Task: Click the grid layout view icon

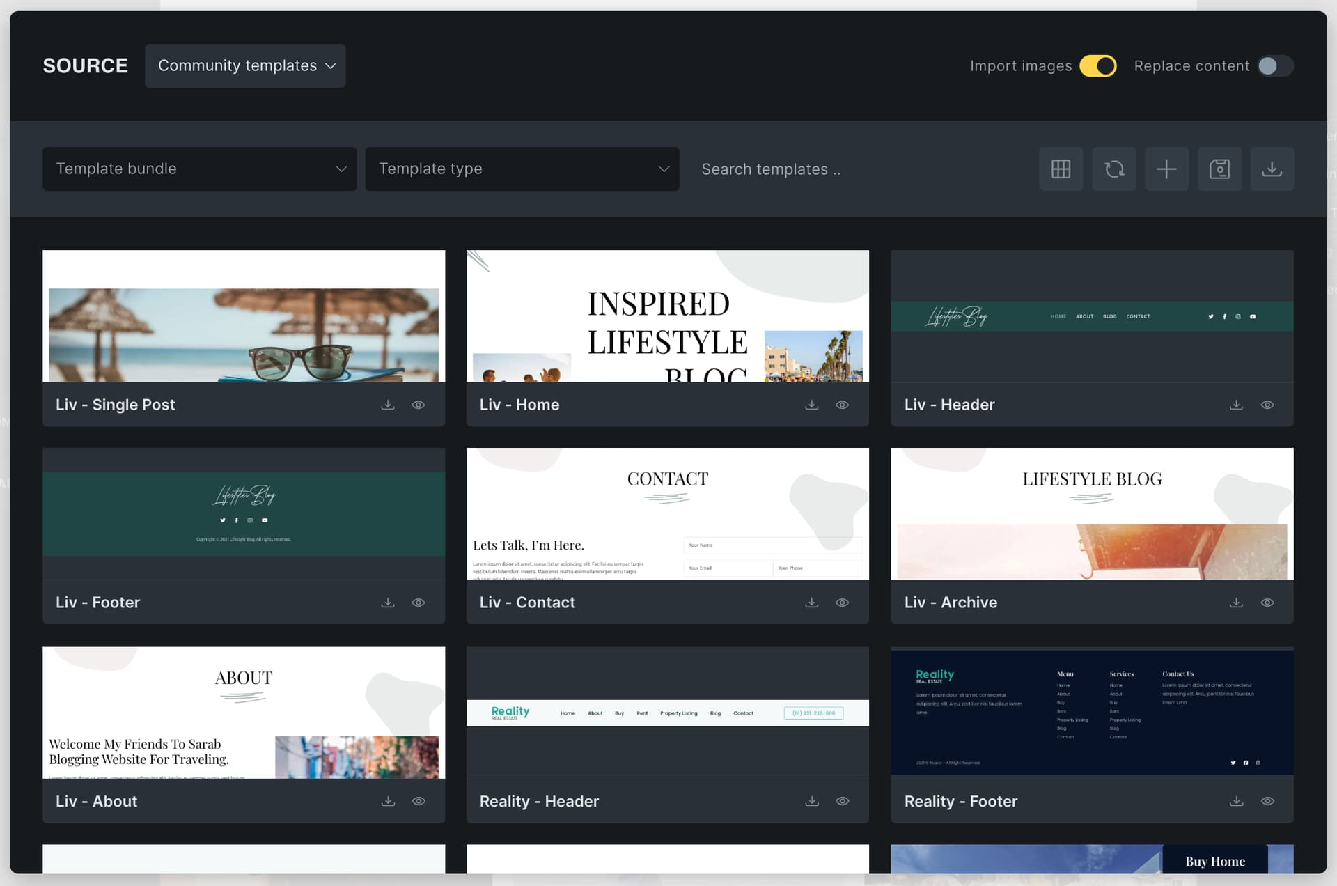Action: (1061, 169)
